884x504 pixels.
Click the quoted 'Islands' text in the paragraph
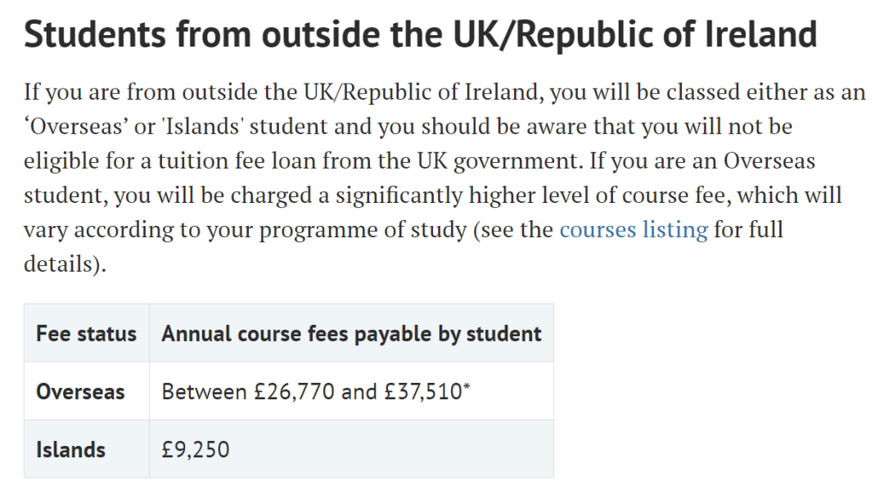click(x=202, y=126)
